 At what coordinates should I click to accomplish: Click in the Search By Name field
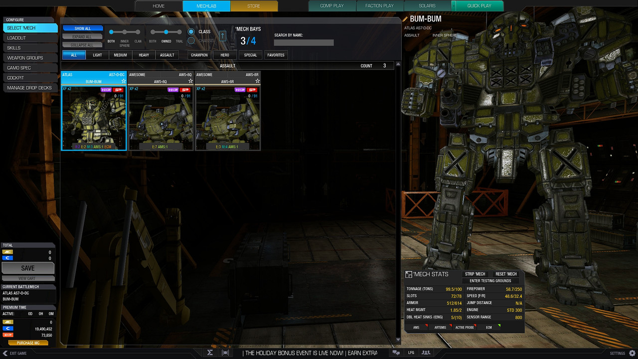click(304, 42)
